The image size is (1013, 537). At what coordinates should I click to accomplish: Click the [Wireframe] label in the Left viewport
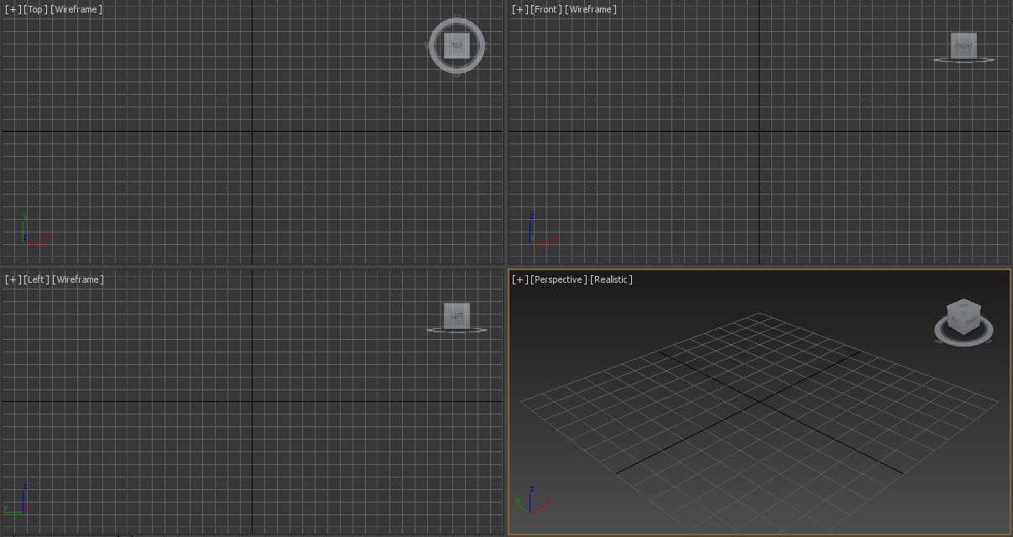[x=78, y=279]
